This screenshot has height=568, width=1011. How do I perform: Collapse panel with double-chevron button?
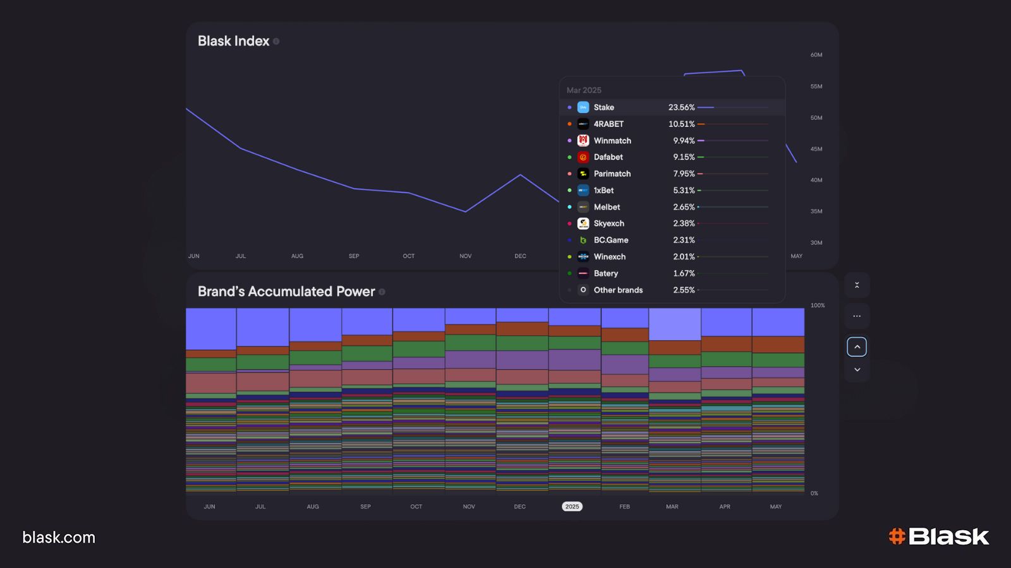(857, 285)
